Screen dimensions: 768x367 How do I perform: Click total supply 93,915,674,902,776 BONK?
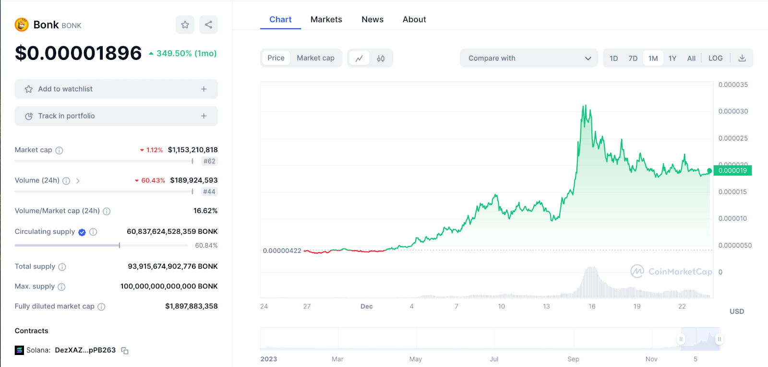pyautogui.click(x=173, y=266)
